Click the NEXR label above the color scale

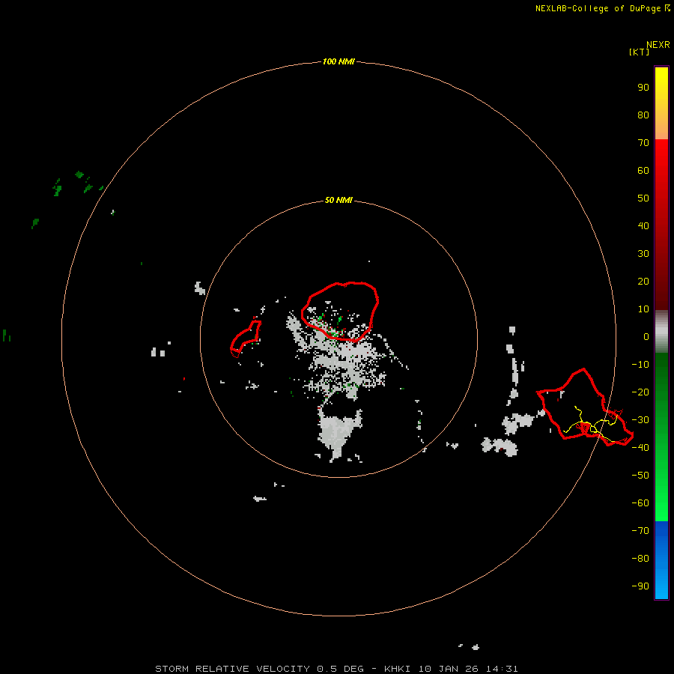pyautogui.click(x=658, y=45)
